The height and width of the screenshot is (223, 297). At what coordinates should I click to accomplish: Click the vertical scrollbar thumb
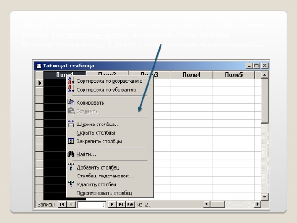tap(265, 101)
